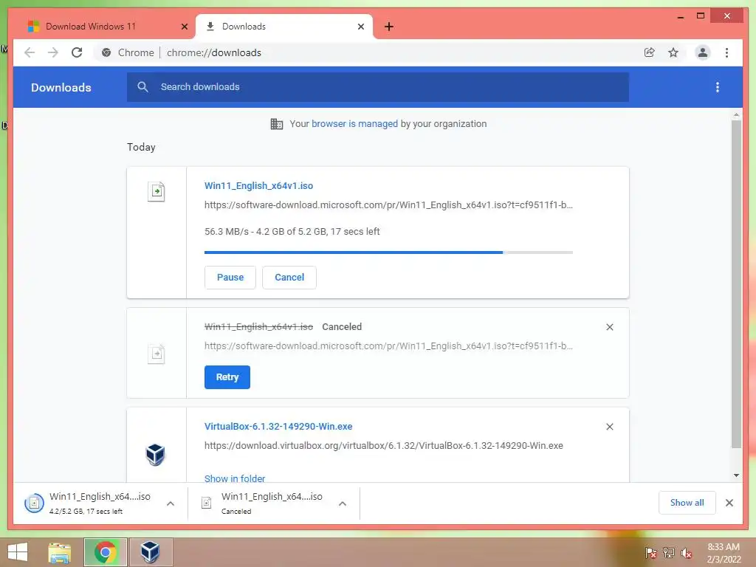Open the Windows Start button
The width and height of the screenshot is (756, 567).
(x=18, y=552)
